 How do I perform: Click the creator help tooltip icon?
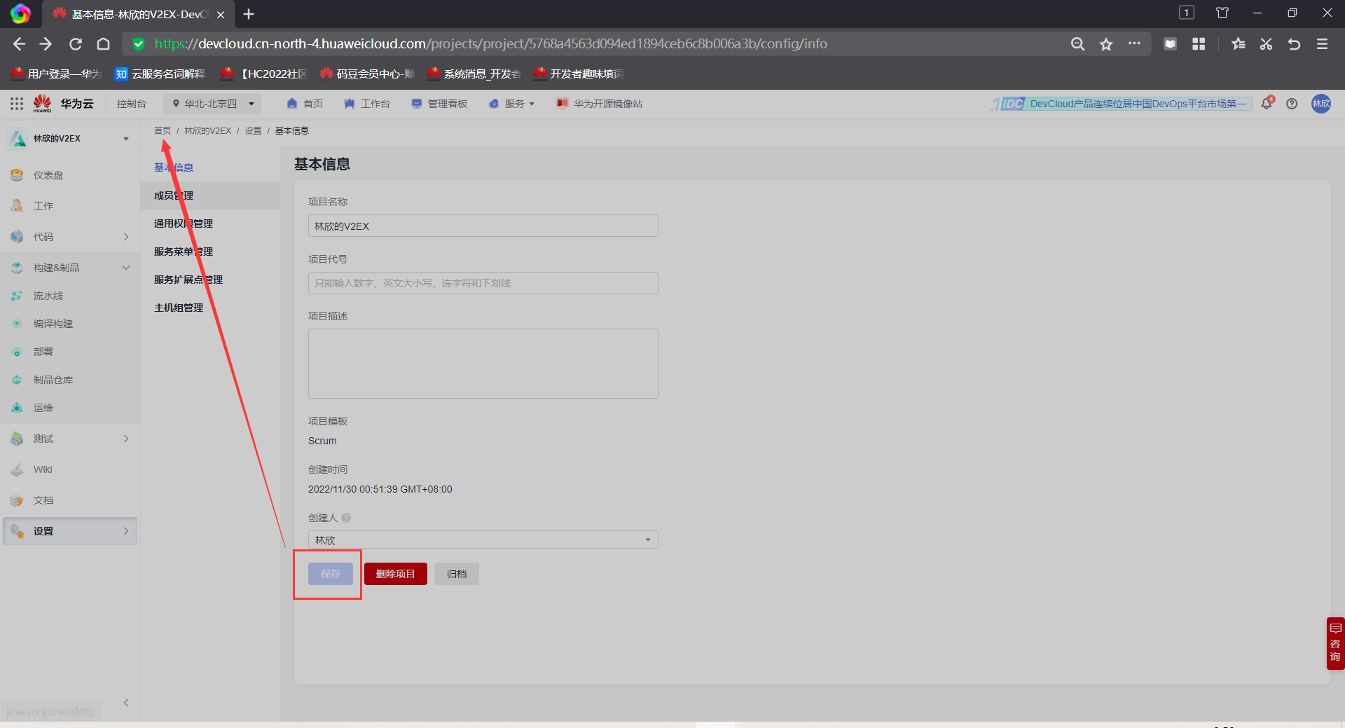click(x=346, y=518)
